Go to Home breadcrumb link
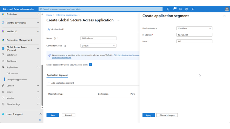Screen dimensions: 230x129 tap(49, 15)
